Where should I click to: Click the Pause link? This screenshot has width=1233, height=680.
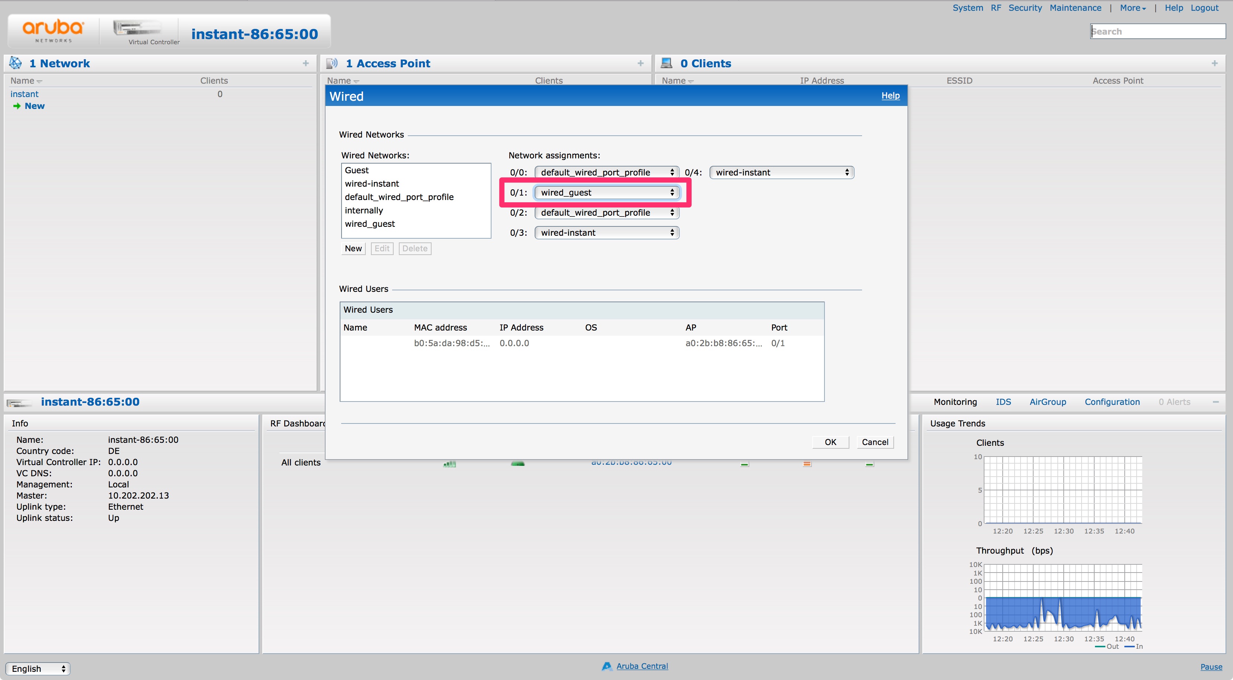click(x=1211, y=667)
